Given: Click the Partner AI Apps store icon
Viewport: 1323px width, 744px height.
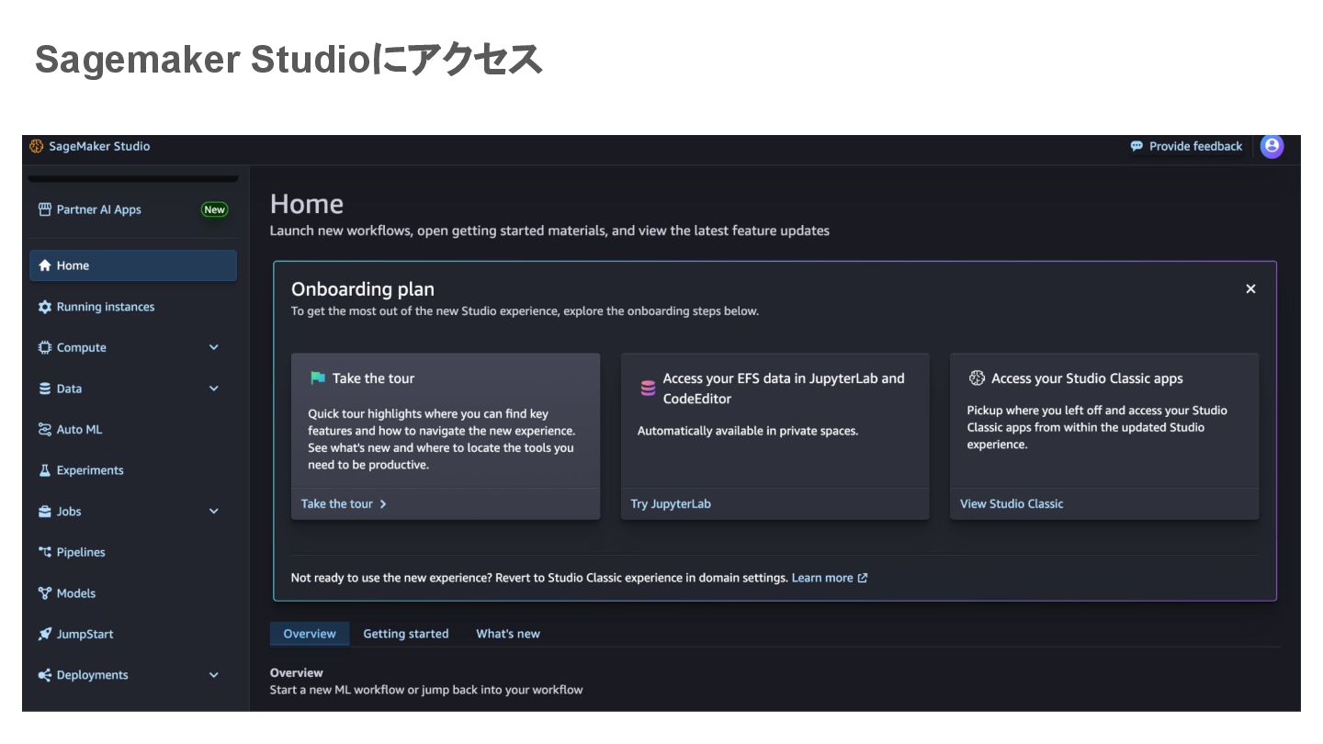Looking at the screenshot, I should click(x=44, y=209).
